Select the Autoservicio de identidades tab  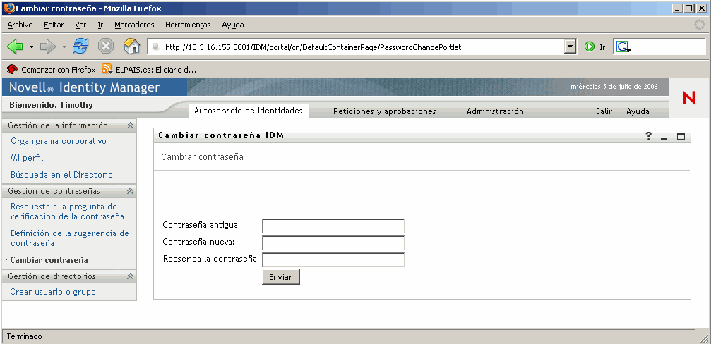(x=248, y=111)
